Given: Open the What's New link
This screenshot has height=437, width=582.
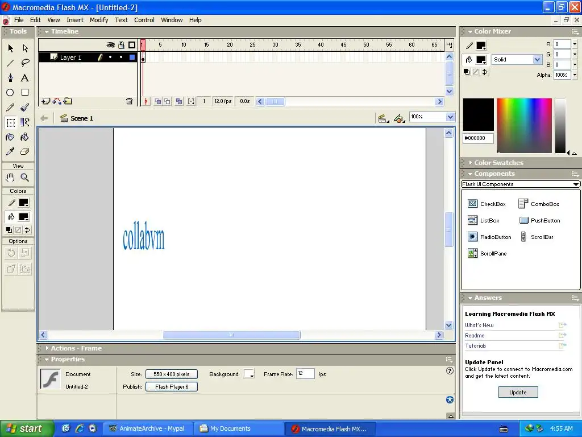Looking at the screenshot, I should tap(479, 325).
